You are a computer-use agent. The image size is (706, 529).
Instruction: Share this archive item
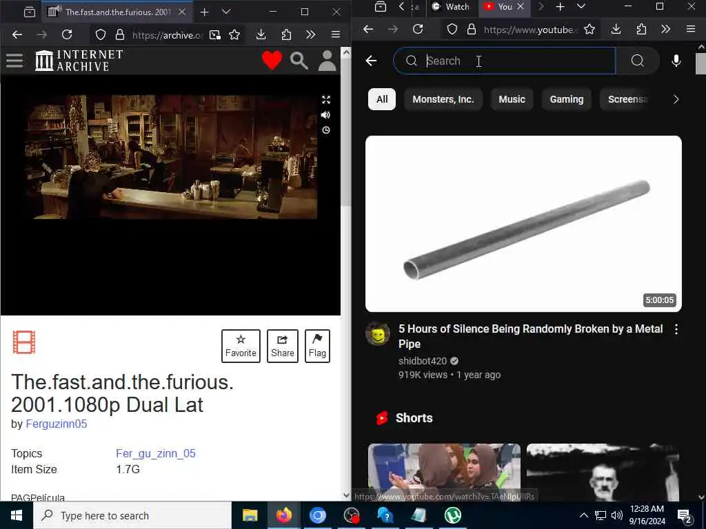pos(282,346)
